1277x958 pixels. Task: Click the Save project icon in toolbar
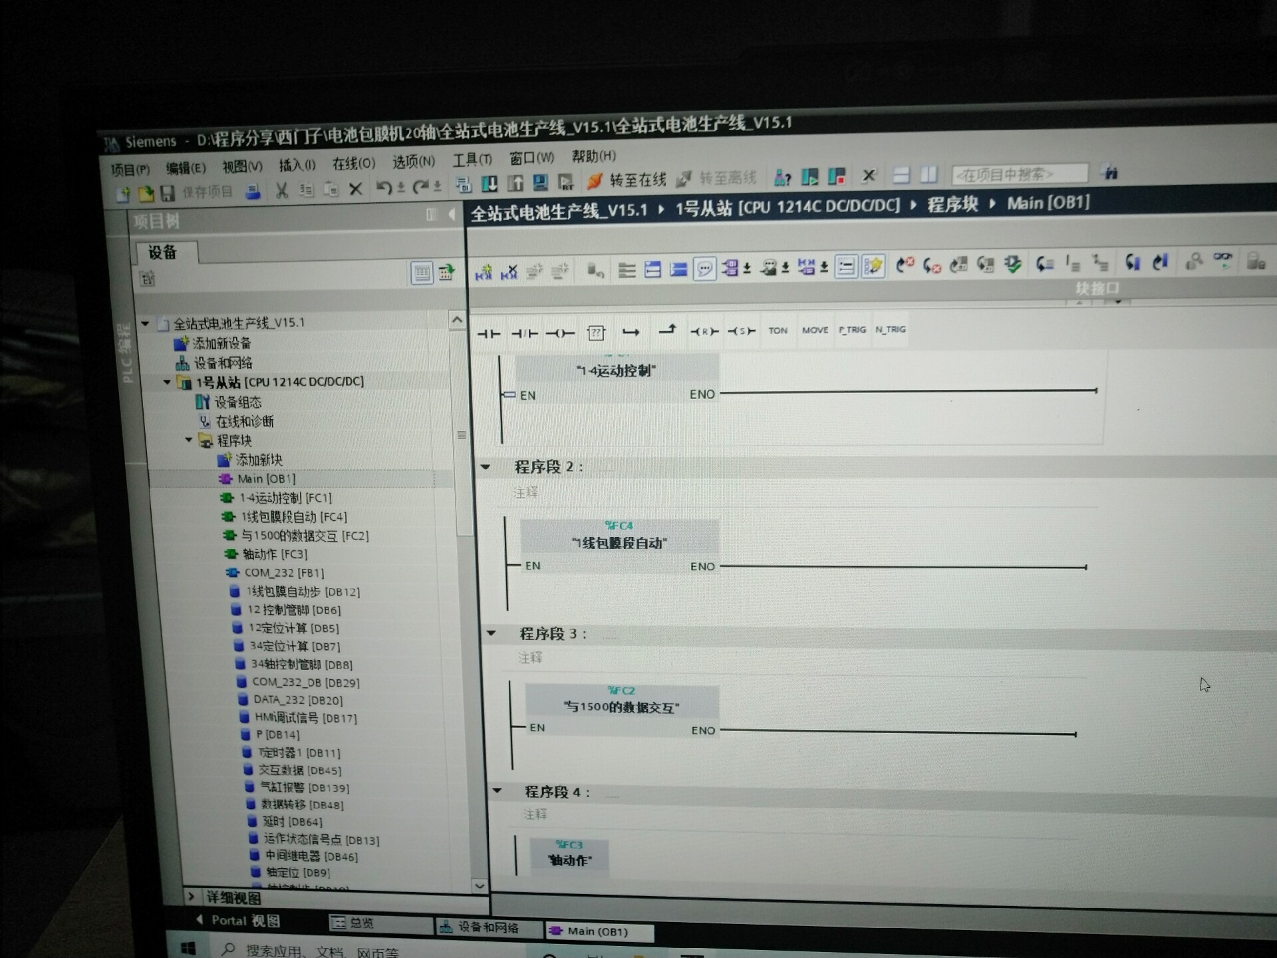tap(169, 194)
